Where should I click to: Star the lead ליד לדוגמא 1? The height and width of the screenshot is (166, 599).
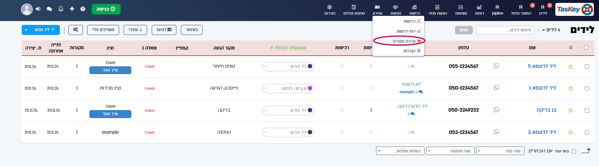[571, 88]
